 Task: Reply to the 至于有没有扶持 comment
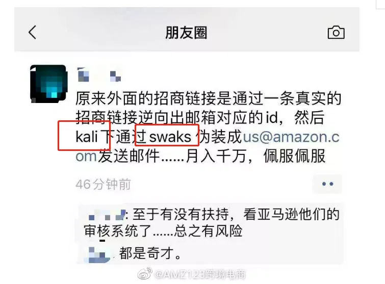[212, 223]
